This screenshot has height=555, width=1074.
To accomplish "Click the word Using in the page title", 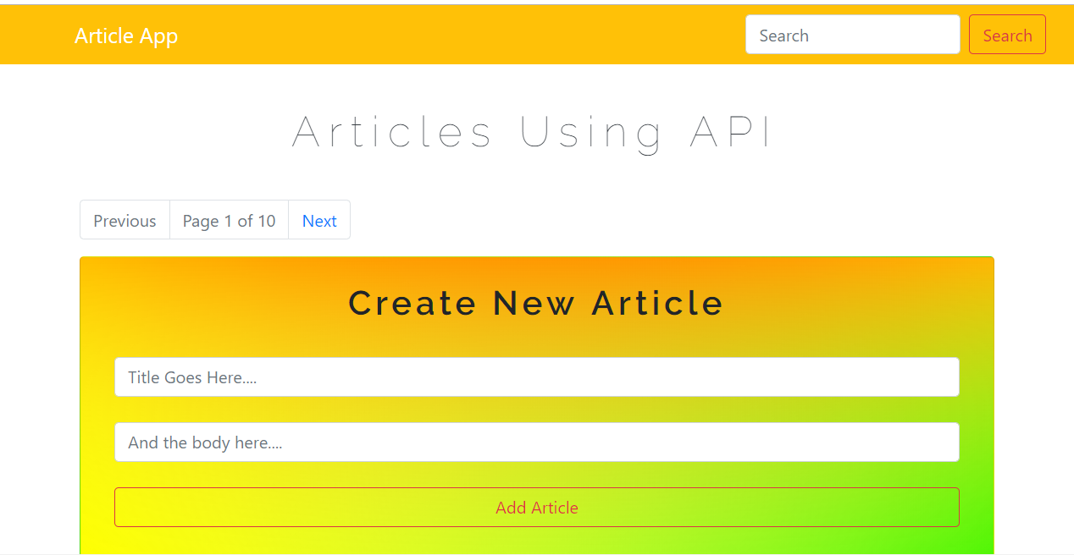I will tap(591, 133).
